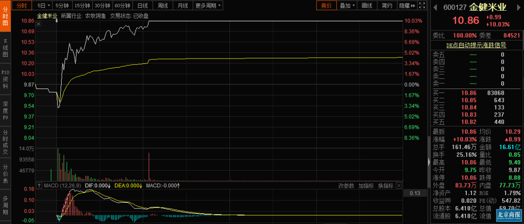The width and height of the screenshot is (524, 224).
Task: Toggle the 竞价 auction view
Action: click(x=327, y=5)
